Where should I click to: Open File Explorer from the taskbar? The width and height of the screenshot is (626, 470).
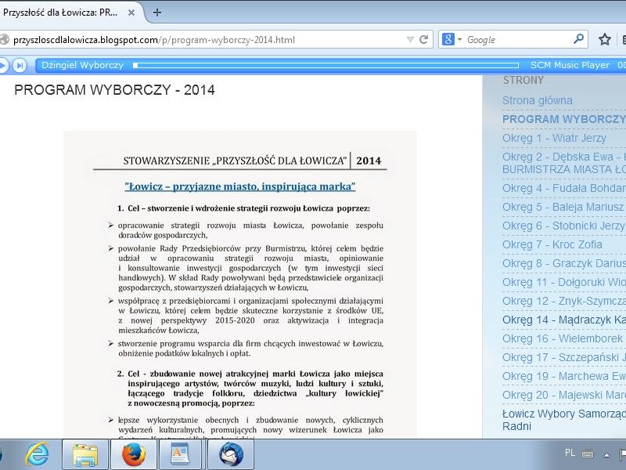click(x=85, y=454)
